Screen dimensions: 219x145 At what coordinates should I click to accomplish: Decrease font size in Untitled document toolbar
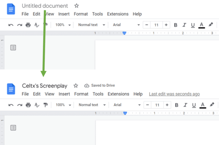point(147,25)
